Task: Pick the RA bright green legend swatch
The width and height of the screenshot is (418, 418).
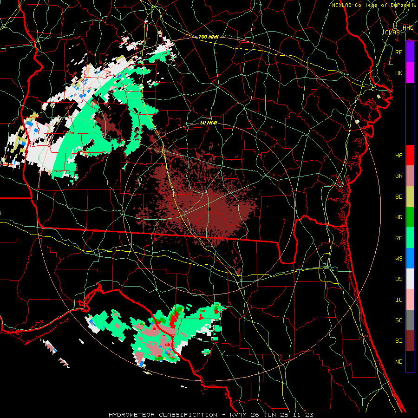Action: tap(410, 238)
